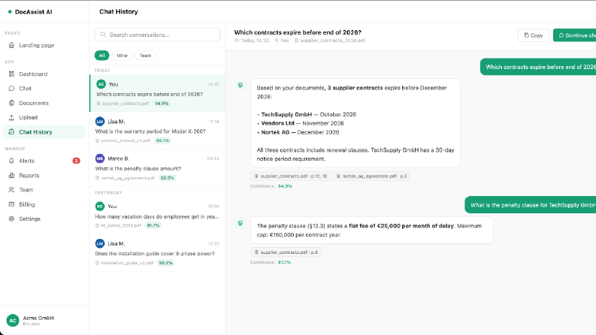The image size is (596, 335).
Task: Click the 97.1% confidence value
Action: coord(284,262)
